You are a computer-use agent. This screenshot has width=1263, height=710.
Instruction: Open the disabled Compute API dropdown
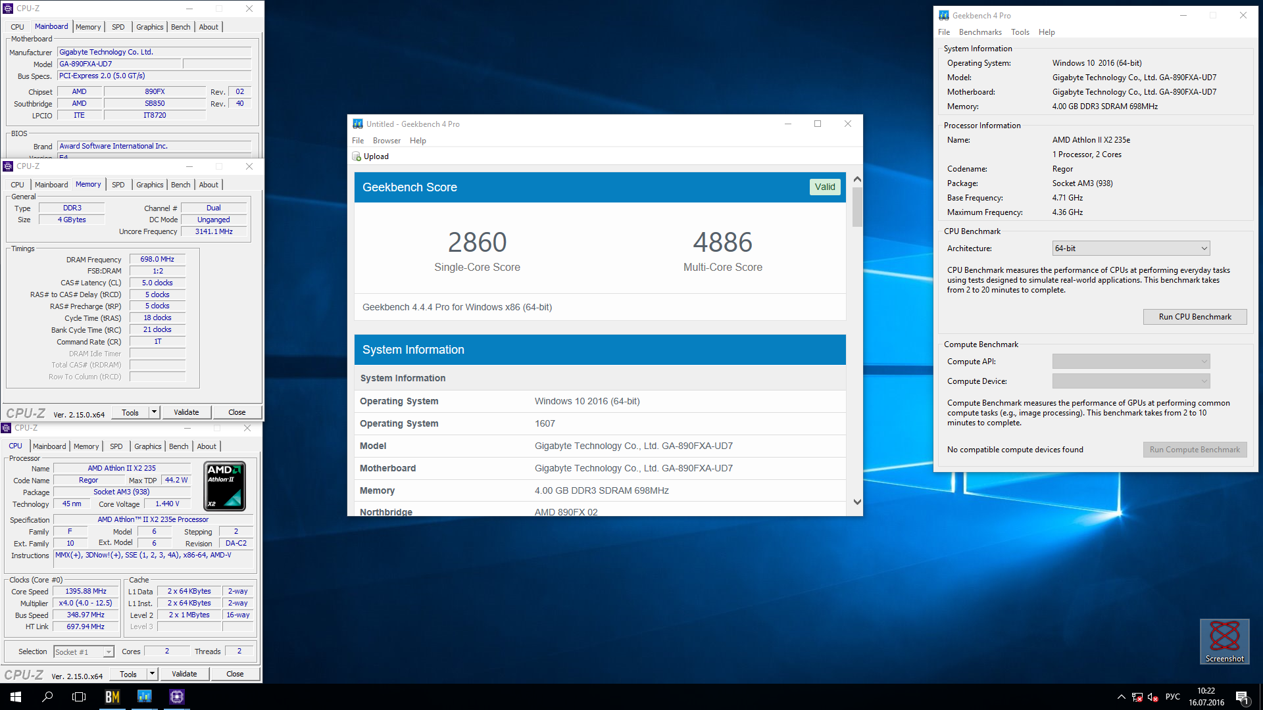coord(1131,362)
